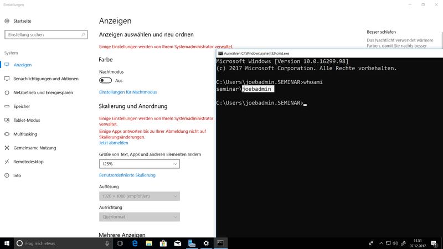Click in the Einstellung suchen search field
443x249 pixels.
[x=46, y=34]
